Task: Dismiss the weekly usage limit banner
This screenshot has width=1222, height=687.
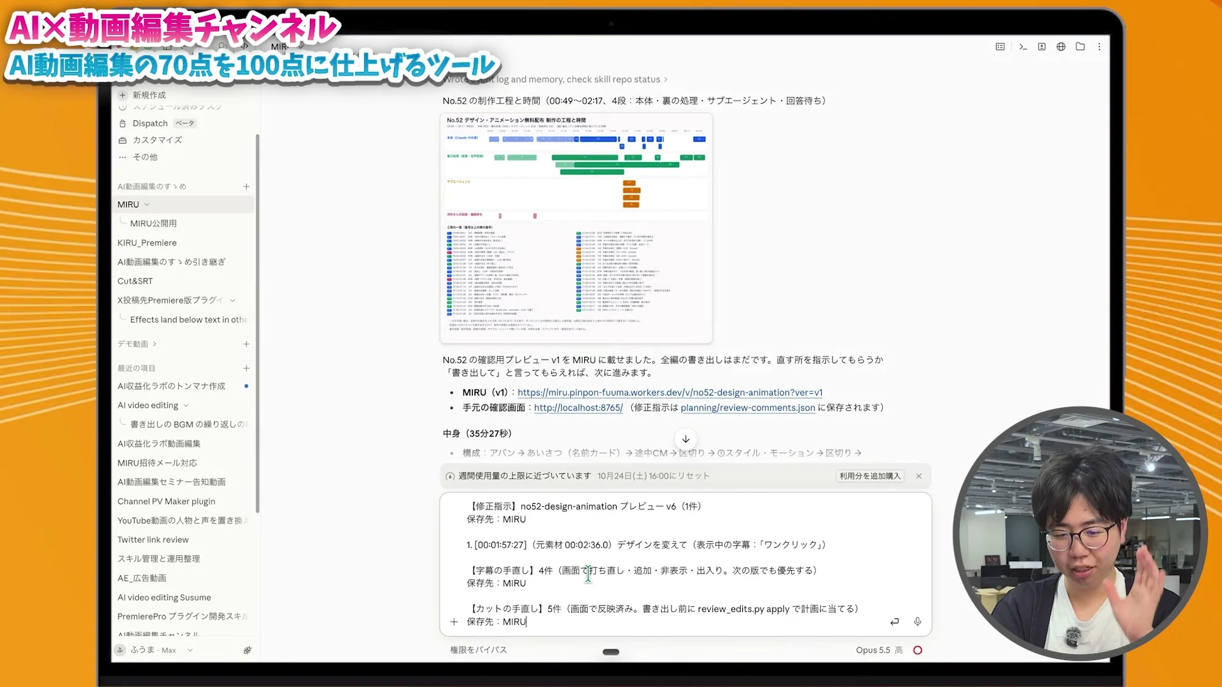Action: [x=919, y=476]
